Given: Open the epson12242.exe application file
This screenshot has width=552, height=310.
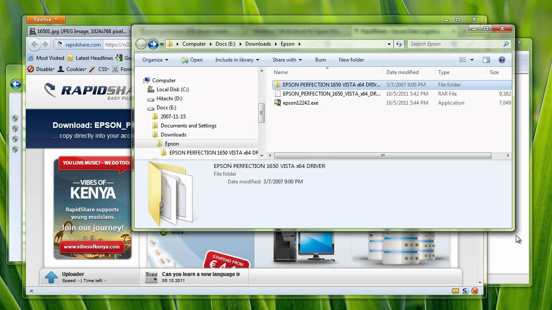Looking at the screenshot, I should [300, 103].
